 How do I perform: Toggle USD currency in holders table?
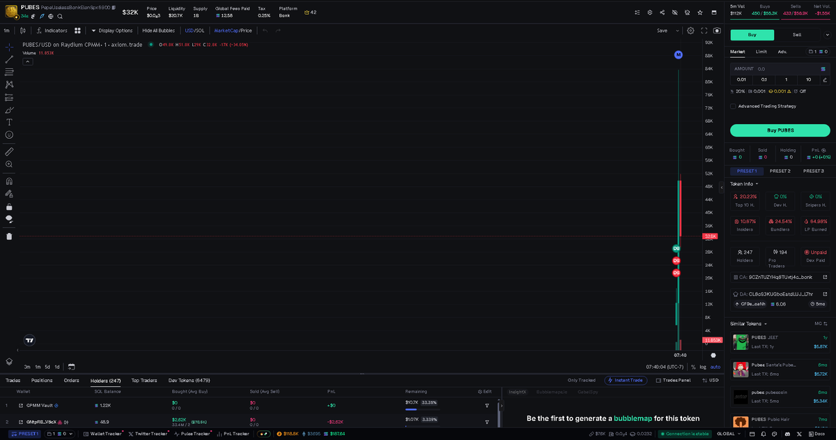[711, 380]
